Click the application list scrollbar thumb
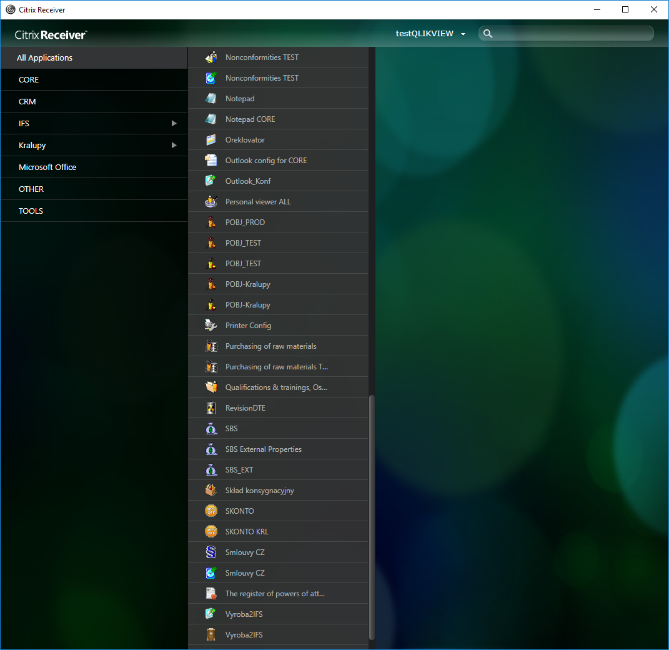 coord(372,517)
